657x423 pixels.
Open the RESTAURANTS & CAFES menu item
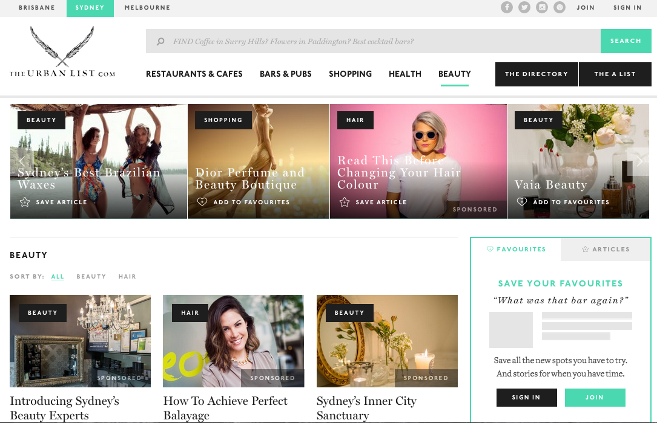pyautogui.click(x=194, y=74)
